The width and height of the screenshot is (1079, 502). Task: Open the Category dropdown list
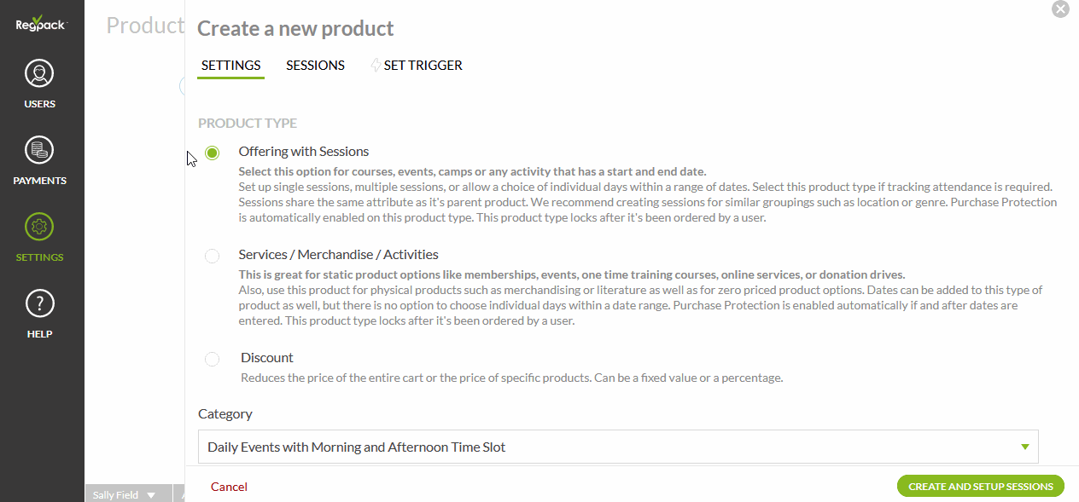pyautogui.click(x=617, y=447)
